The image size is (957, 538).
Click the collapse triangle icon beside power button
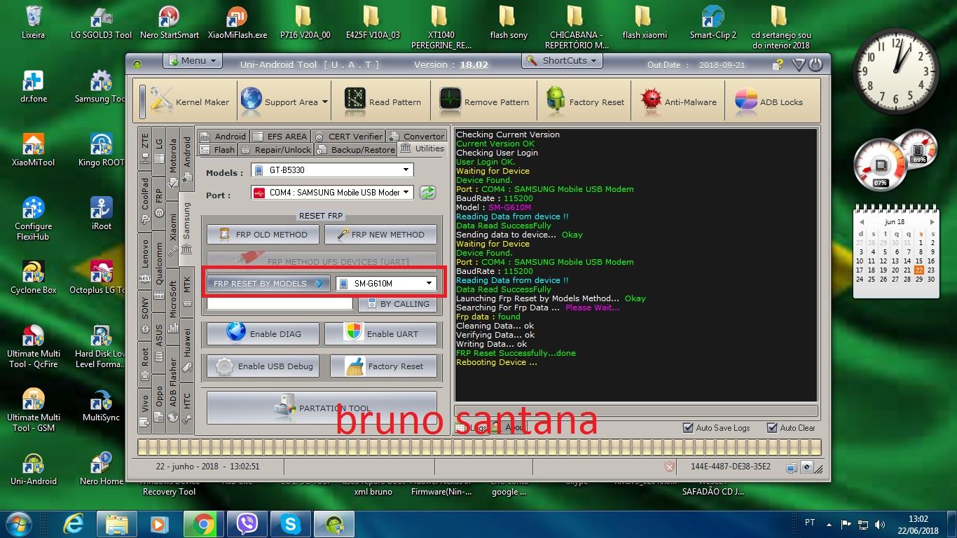coord(798,64)
